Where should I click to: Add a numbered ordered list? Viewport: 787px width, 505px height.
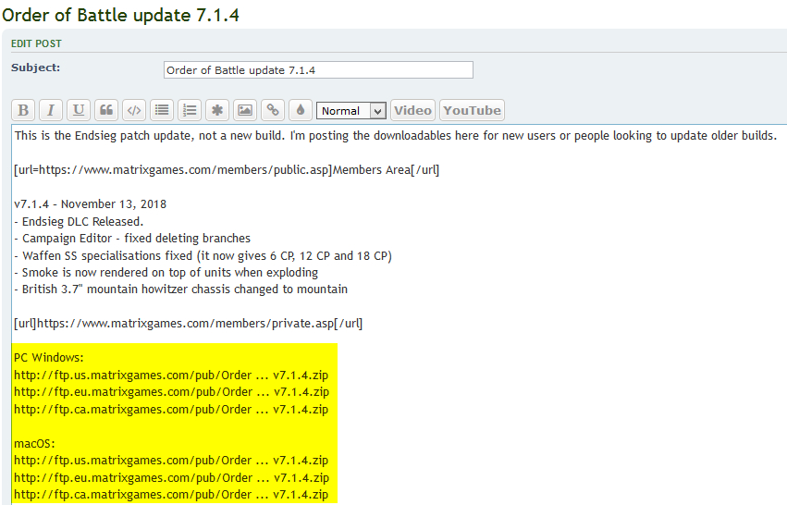pos(190,110)
